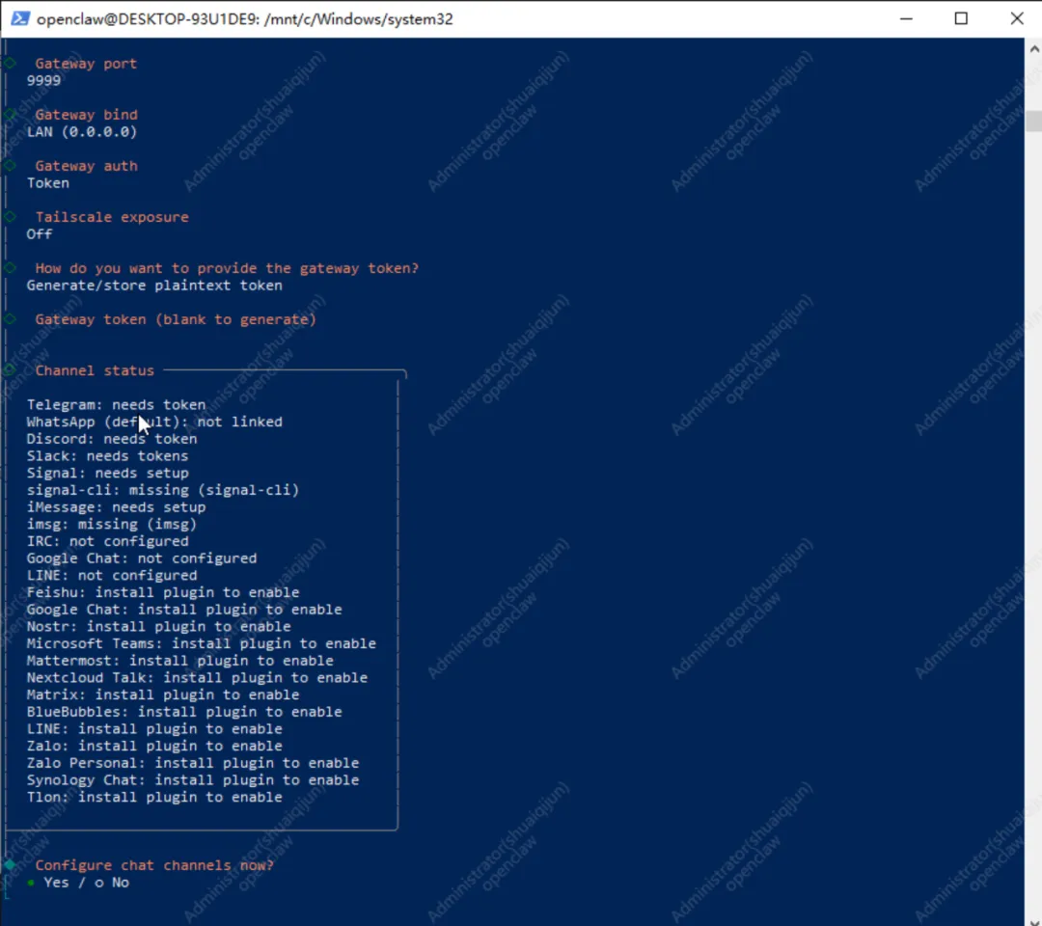
Task: Click the 'LAN (0.0.0.0)' value
Action: 82,131
